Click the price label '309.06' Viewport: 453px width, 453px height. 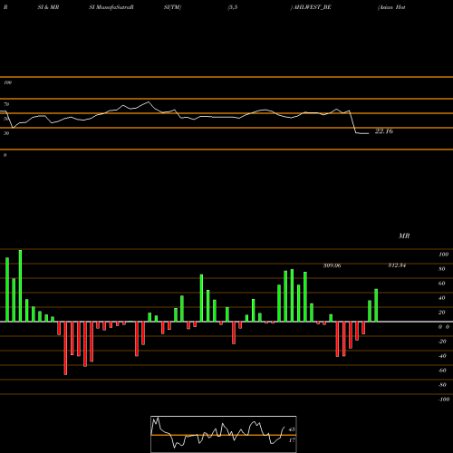(x=333, y=265)
